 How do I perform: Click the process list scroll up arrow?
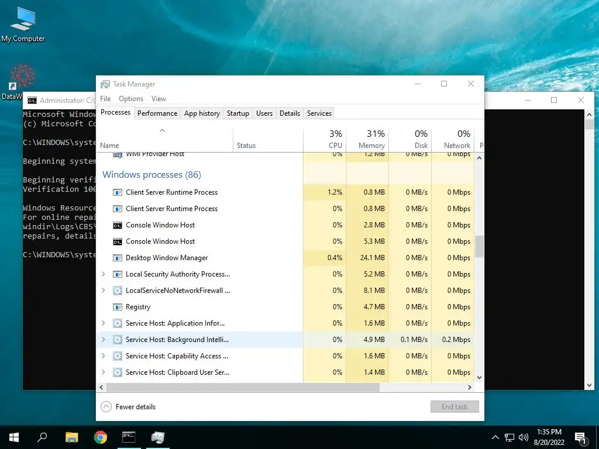[x=480, y=158]
